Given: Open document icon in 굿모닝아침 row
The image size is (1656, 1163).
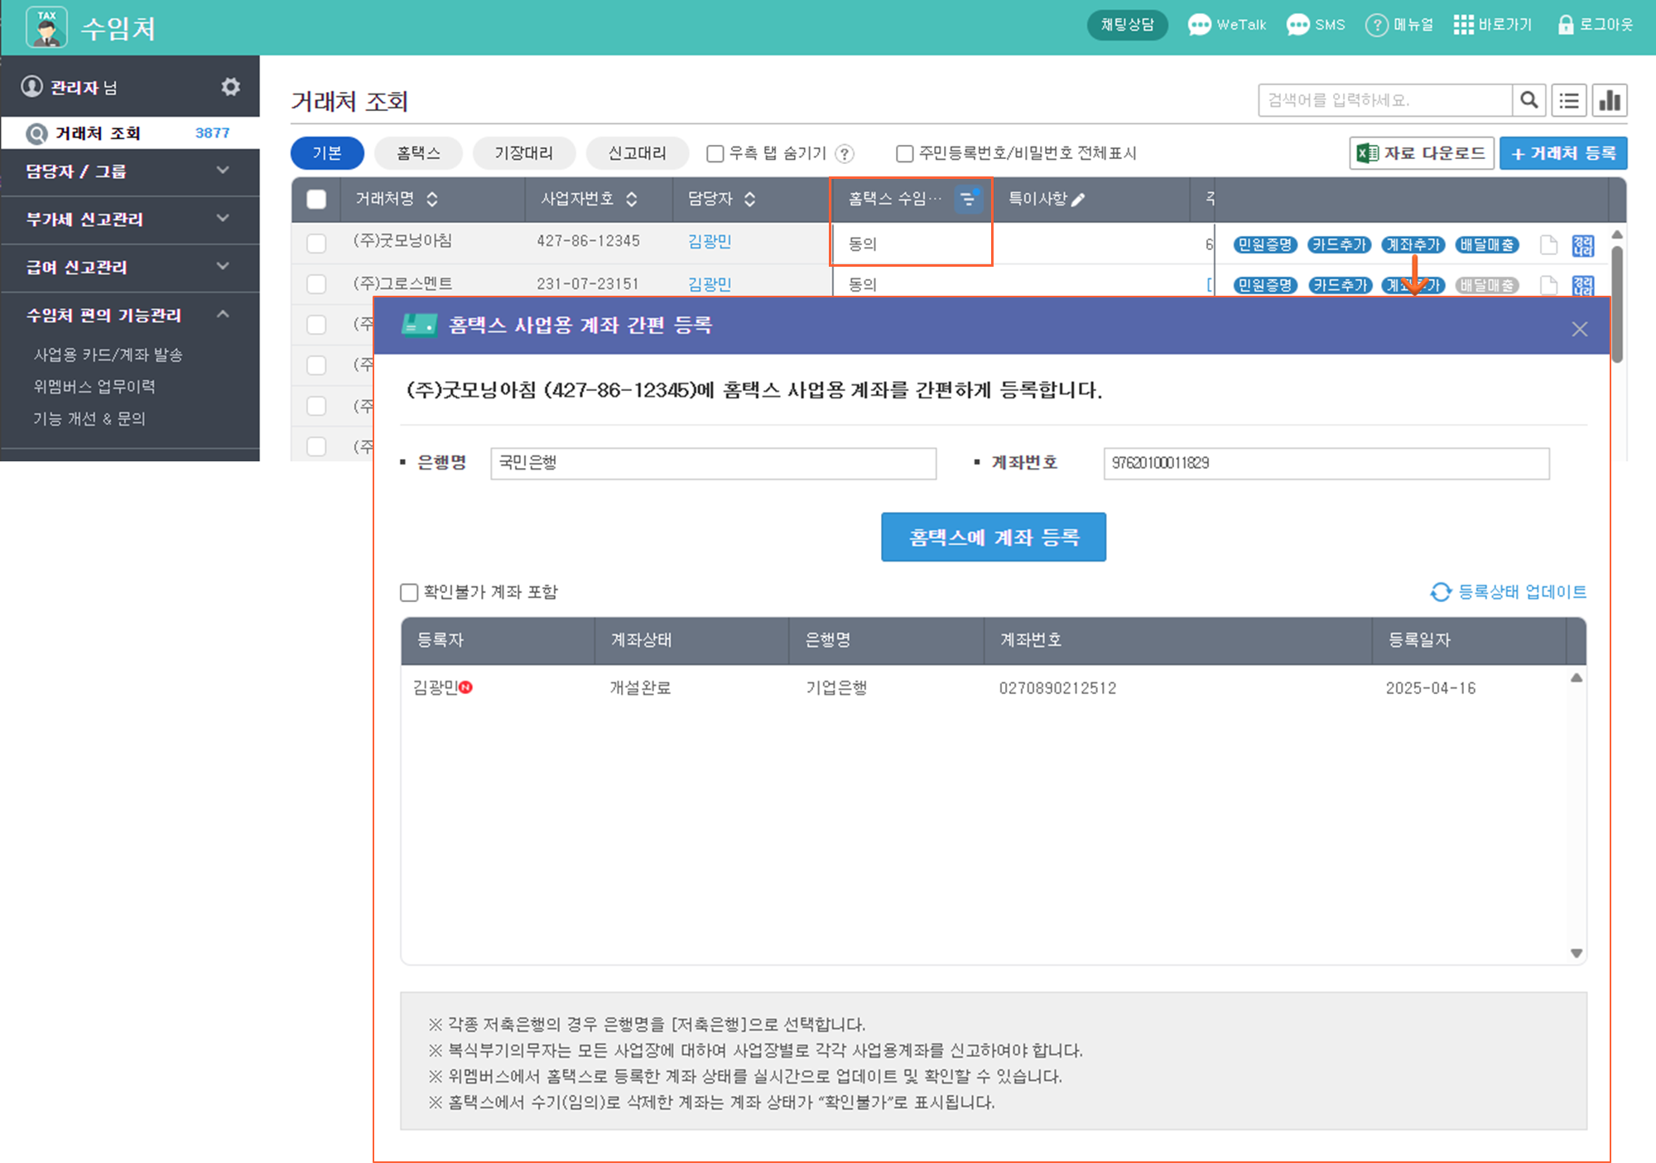Looking at the screenshot, I should [1548, 245].
